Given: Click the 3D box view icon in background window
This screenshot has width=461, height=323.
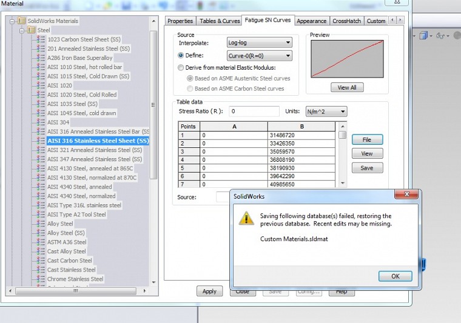Looking at the screenshot, I should pos(423,36).
